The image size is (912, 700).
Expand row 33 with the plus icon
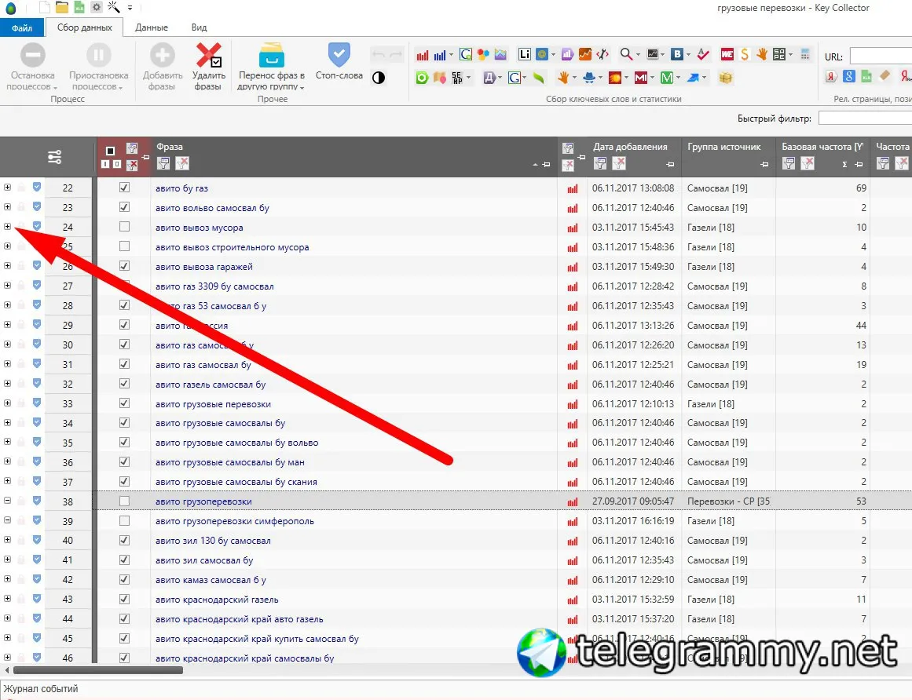[8, 403]
